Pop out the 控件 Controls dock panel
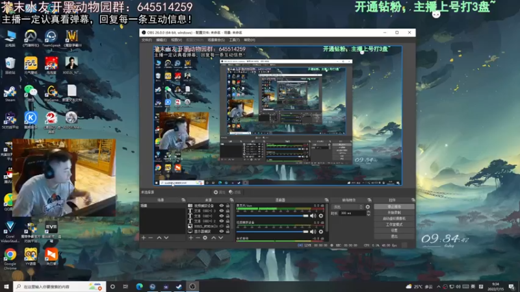 (413, 200)
